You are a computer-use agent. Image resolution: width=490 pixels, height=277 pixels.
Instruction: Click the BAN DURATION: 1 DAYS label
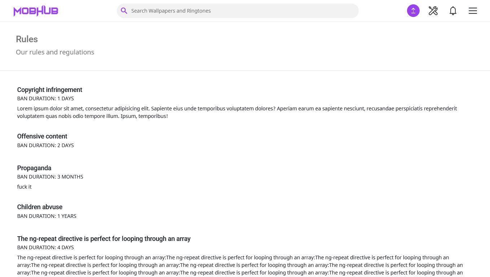[x=45, y=98]
